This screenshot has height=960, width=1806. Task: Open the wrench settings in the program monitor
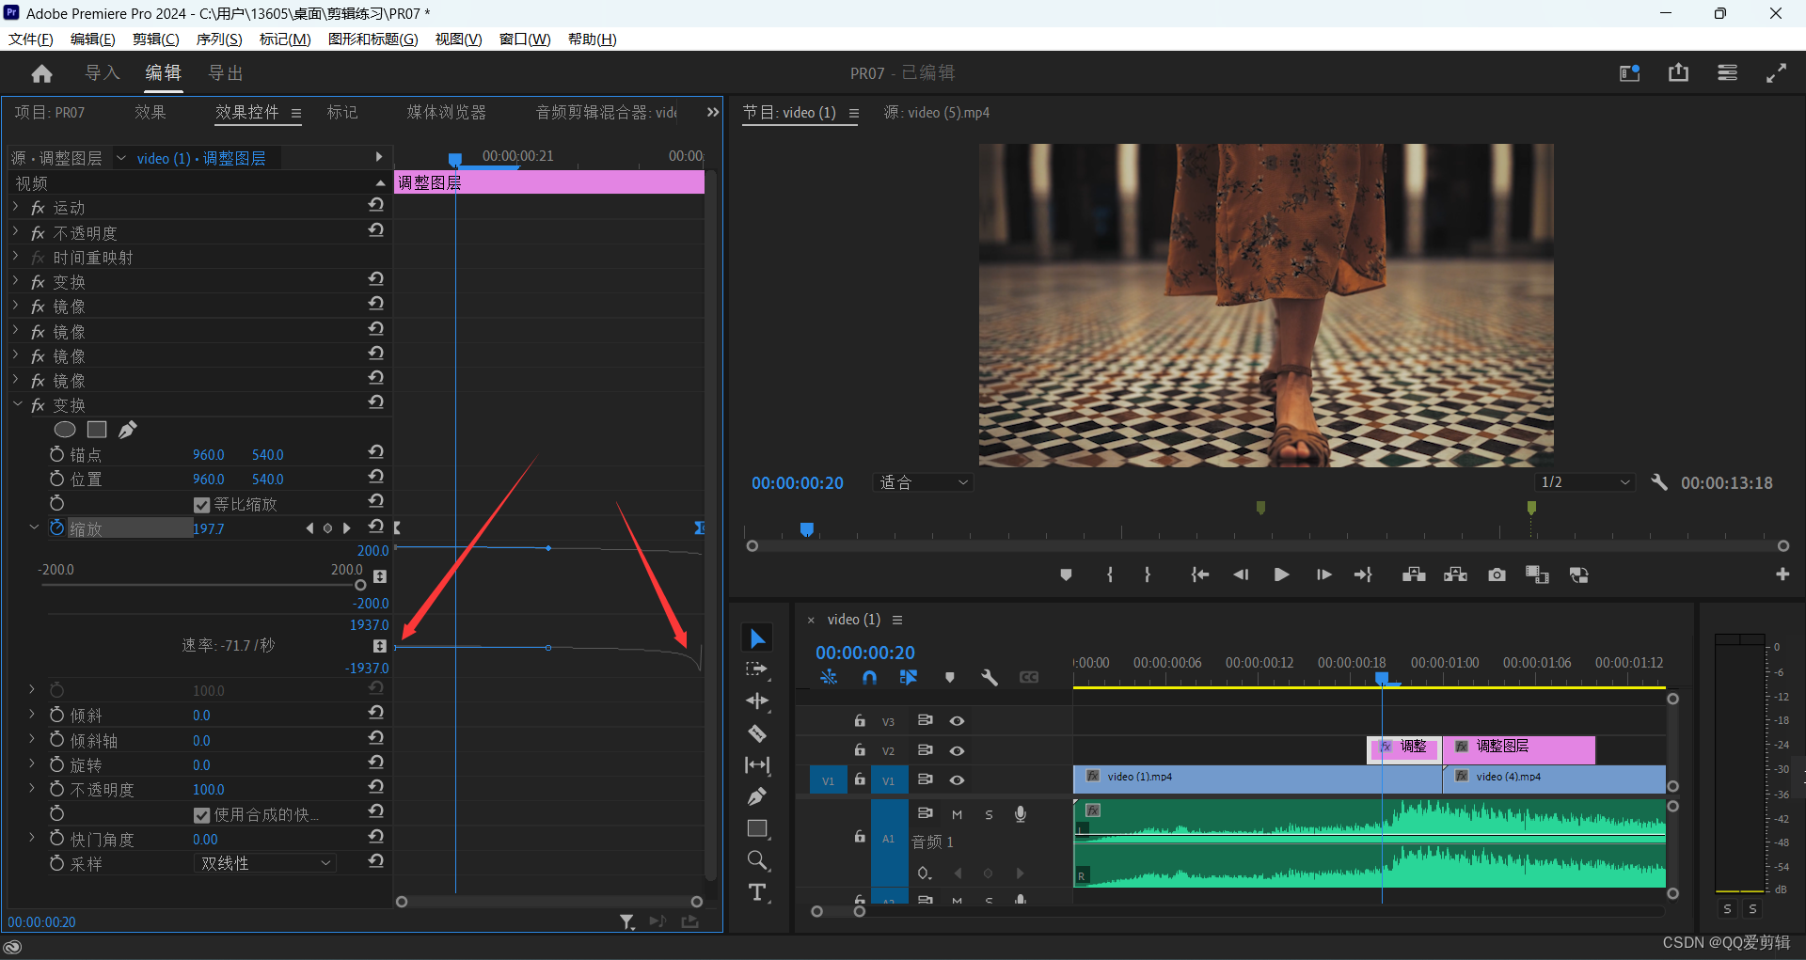click(x=1659, y=482)
